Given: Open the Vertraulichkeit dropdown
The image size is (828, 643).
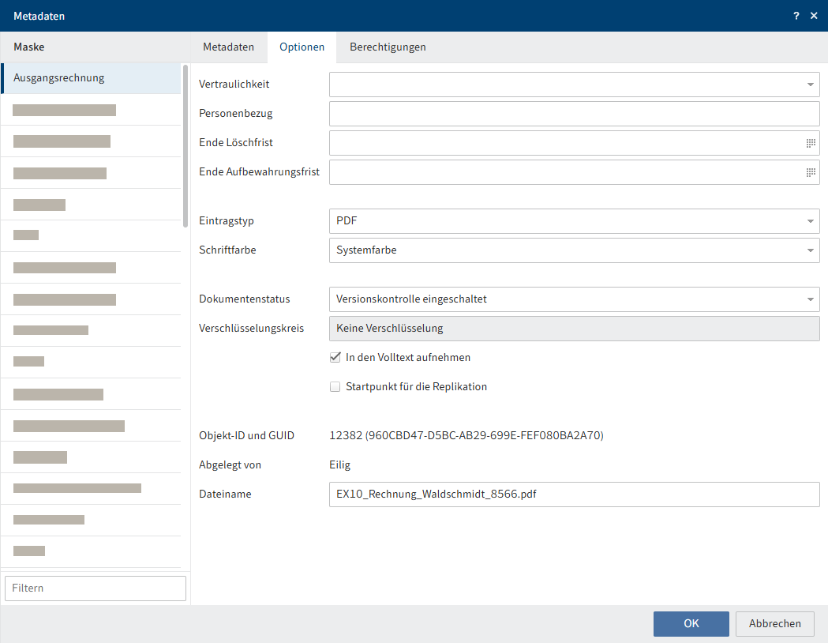Looking at the screenshot, I should 810,85.
